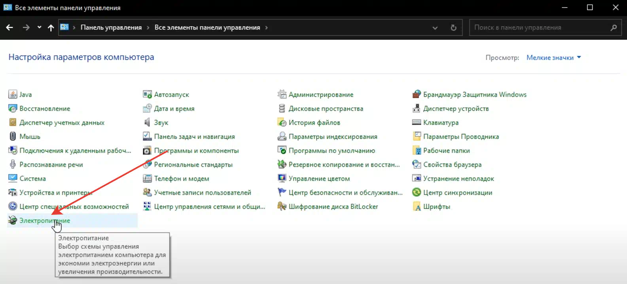The height and width of the screenshot is (284, 627).
Task: Open the Звук speaker icon
Action: pyautogui.click(x=147, y=122)
